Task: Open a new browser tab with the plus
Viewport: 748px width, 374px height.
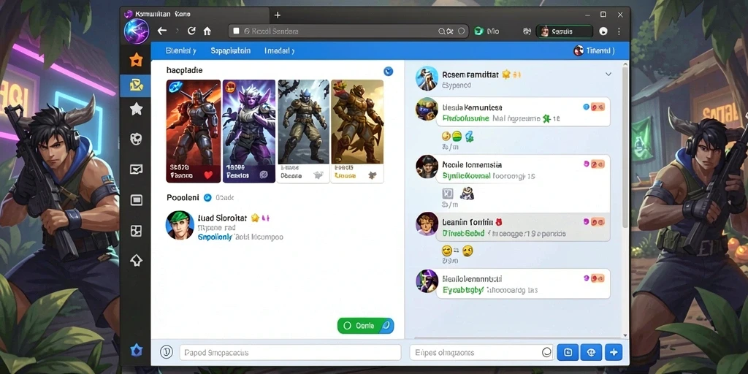Action: (277, 15)
